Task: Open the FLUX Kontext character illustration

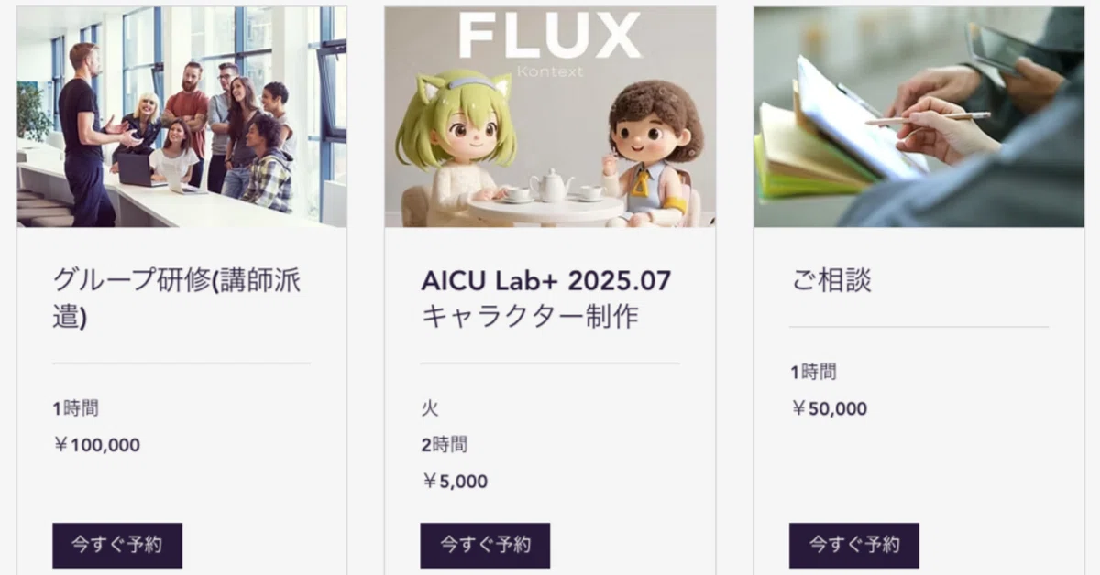Action: pyautogui.click(x=550, y=116)
